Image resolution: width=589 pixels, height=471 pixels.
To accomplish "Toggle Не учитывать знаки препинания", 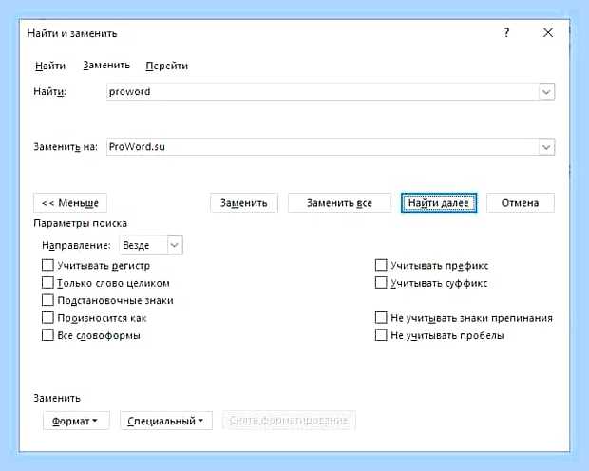I will 381,318.
